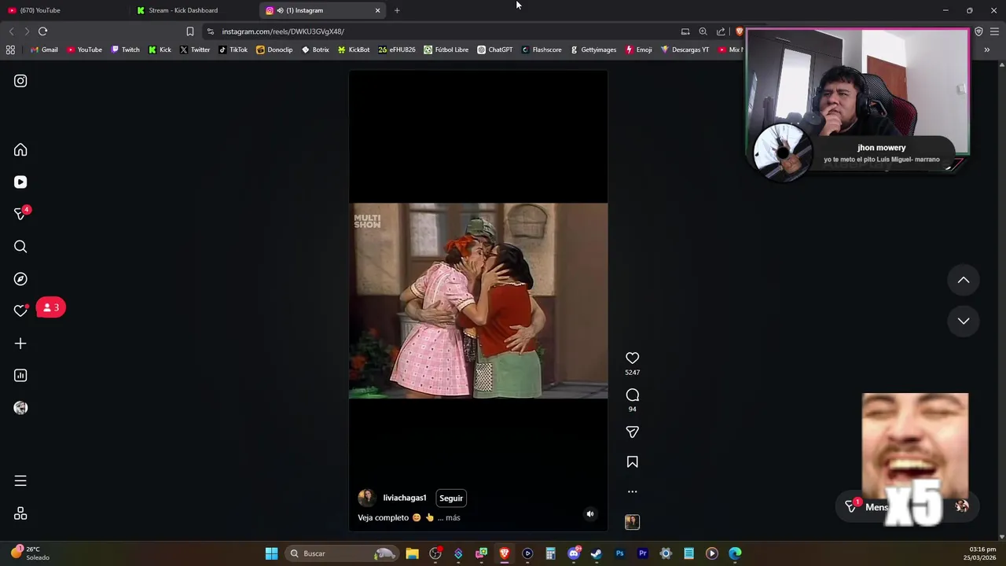
Task: Open Instagram Explore compass icon
Action: click(20, 279)
